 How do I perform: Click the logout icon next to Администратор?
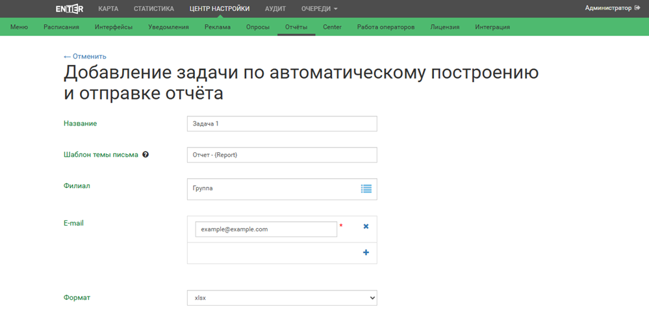[637, 8]
